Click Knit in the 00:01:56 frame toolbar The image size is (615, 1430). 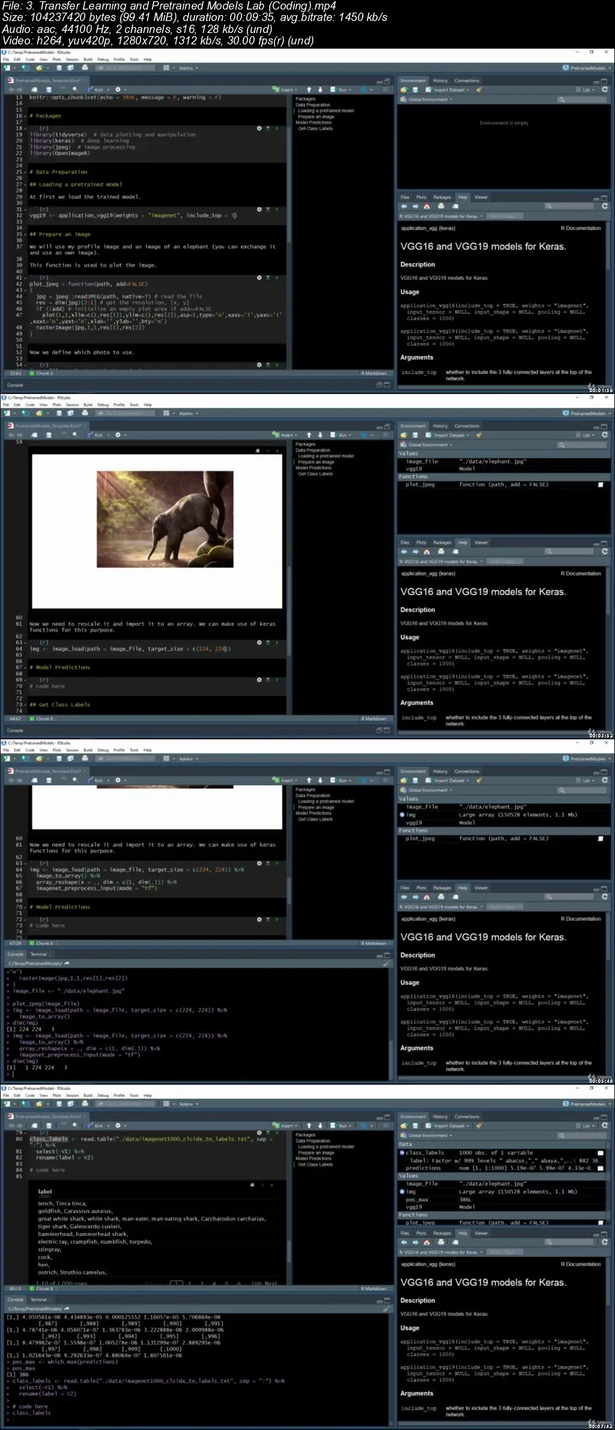click(x=96, y=89)
